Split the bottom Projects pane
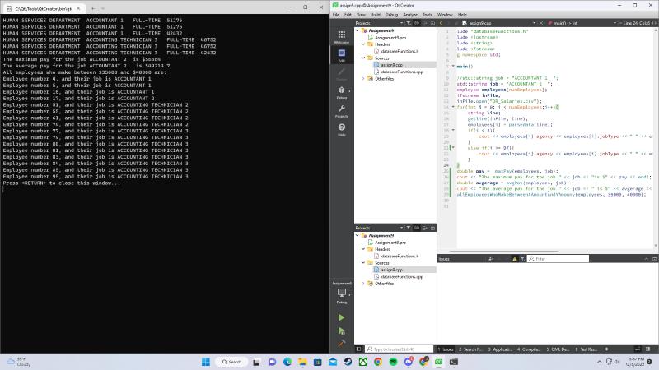Image resolution: width=659 pixels, height=370 pixels. [424, 228]
